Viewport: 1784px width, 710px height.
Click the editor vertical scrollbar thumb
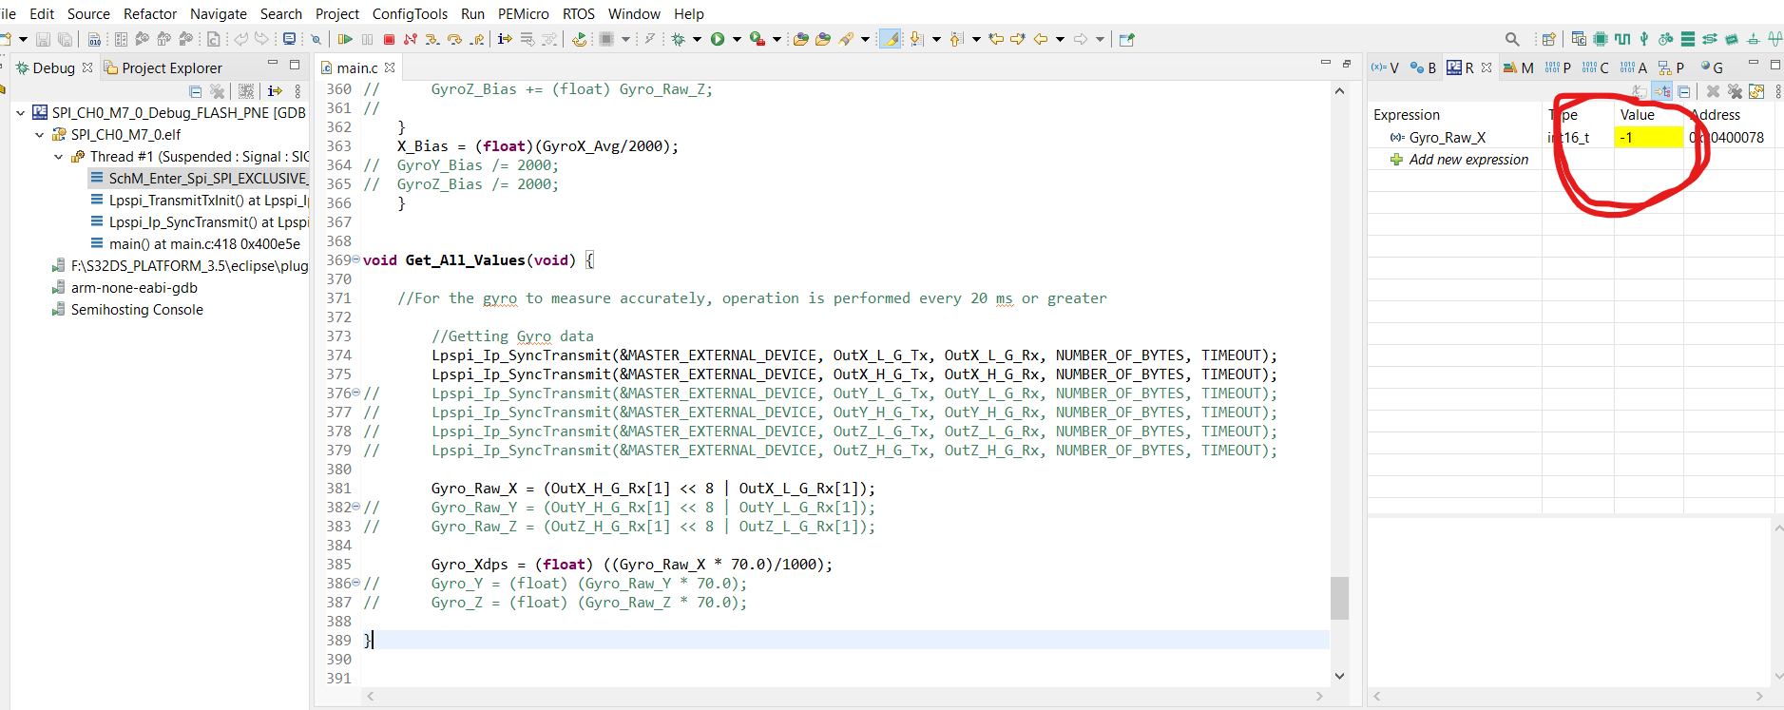(x=1339, y=598)
